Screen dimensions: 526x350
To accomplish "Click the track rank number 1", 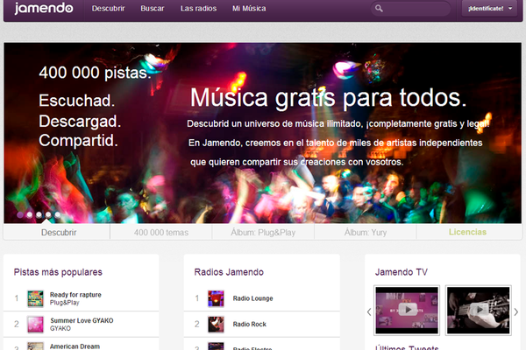I will [17, 298].
